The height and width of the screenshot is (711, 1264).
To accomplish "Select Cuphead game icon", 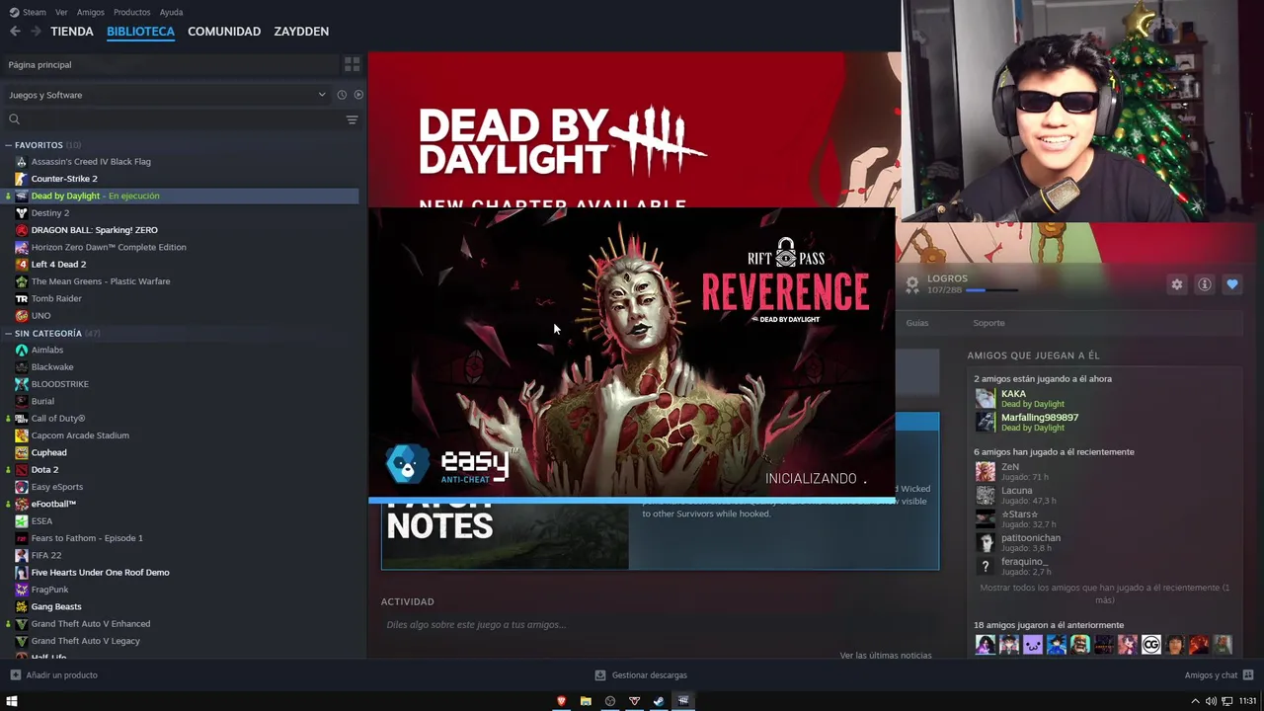I will (22, 452).
